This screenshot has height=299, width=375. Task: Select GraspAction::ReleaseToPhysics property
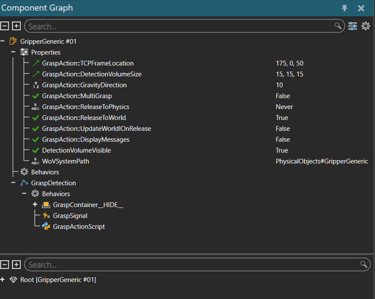pyautogui.click(x=86, y=107)
